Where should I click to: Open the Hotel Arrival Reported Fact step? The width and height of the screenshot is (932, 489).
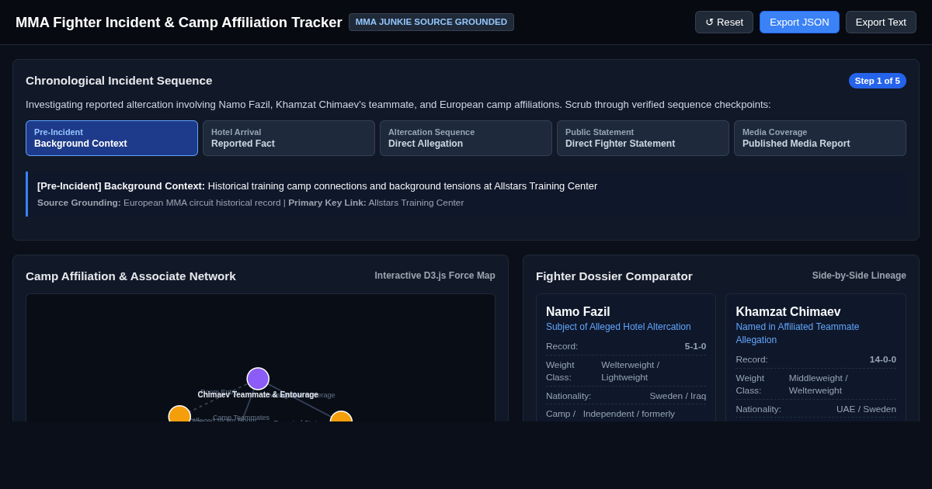(x=289, y=138)
